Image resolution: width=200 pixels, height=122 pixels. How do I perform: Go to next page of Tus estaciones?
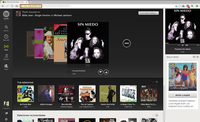click(x=157, y=82)
